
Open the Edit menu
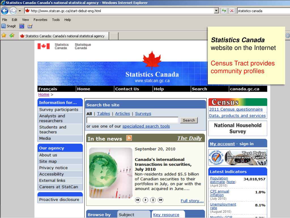click(x=14, y=20)
